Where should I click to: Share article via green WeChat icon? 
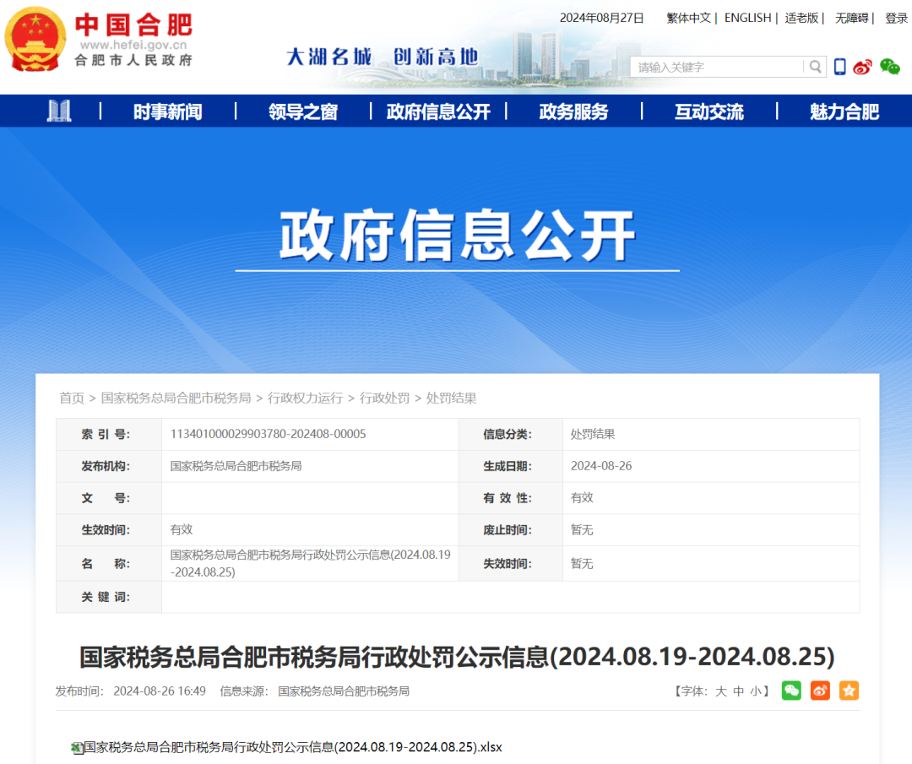click(x=791, y=691)
